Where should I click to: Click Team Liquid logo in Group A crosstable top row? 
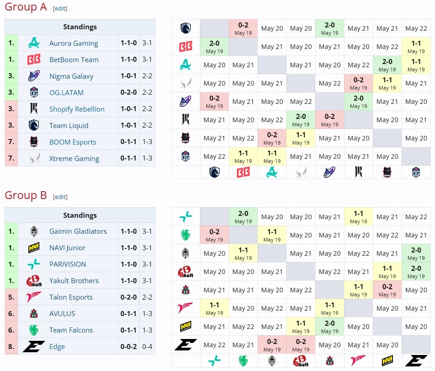coord(186,28)
